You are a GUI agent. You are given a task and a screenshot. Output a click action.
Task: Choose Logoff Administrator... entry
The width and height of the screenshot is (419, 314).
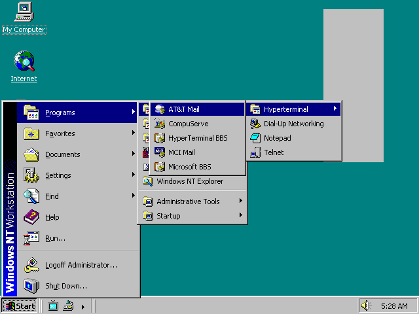click(77, 265)
